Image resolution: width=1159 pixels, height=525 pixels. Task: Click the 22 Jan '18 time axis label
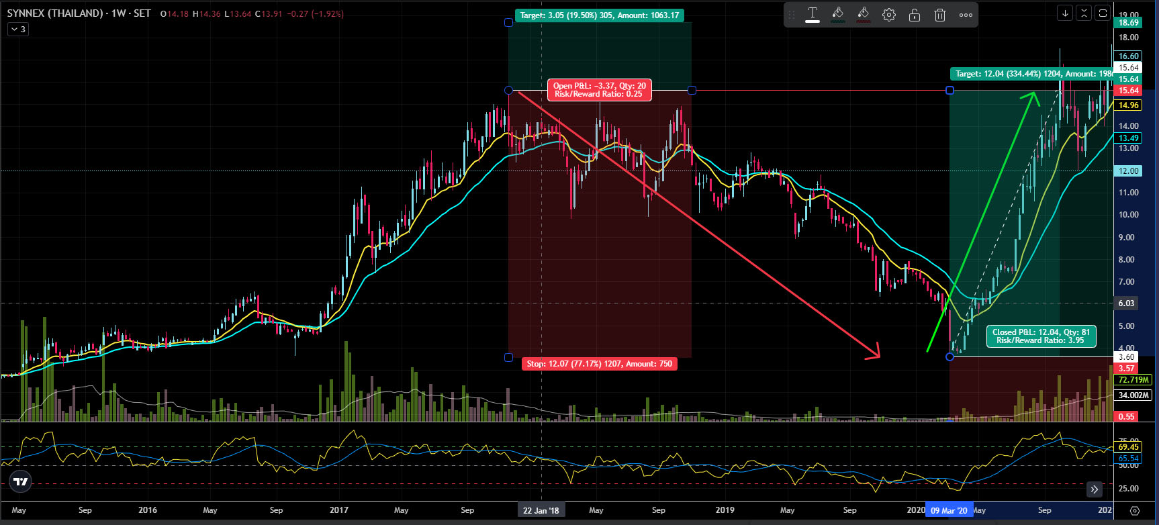pos(541,510)
